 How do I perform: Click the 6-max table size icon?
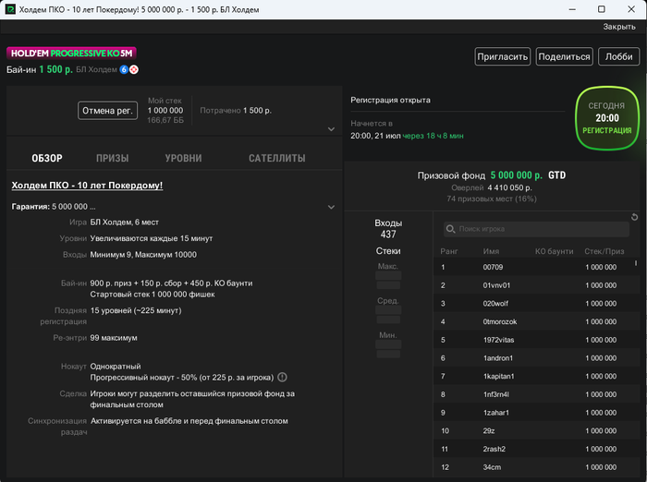coord(124,69)
